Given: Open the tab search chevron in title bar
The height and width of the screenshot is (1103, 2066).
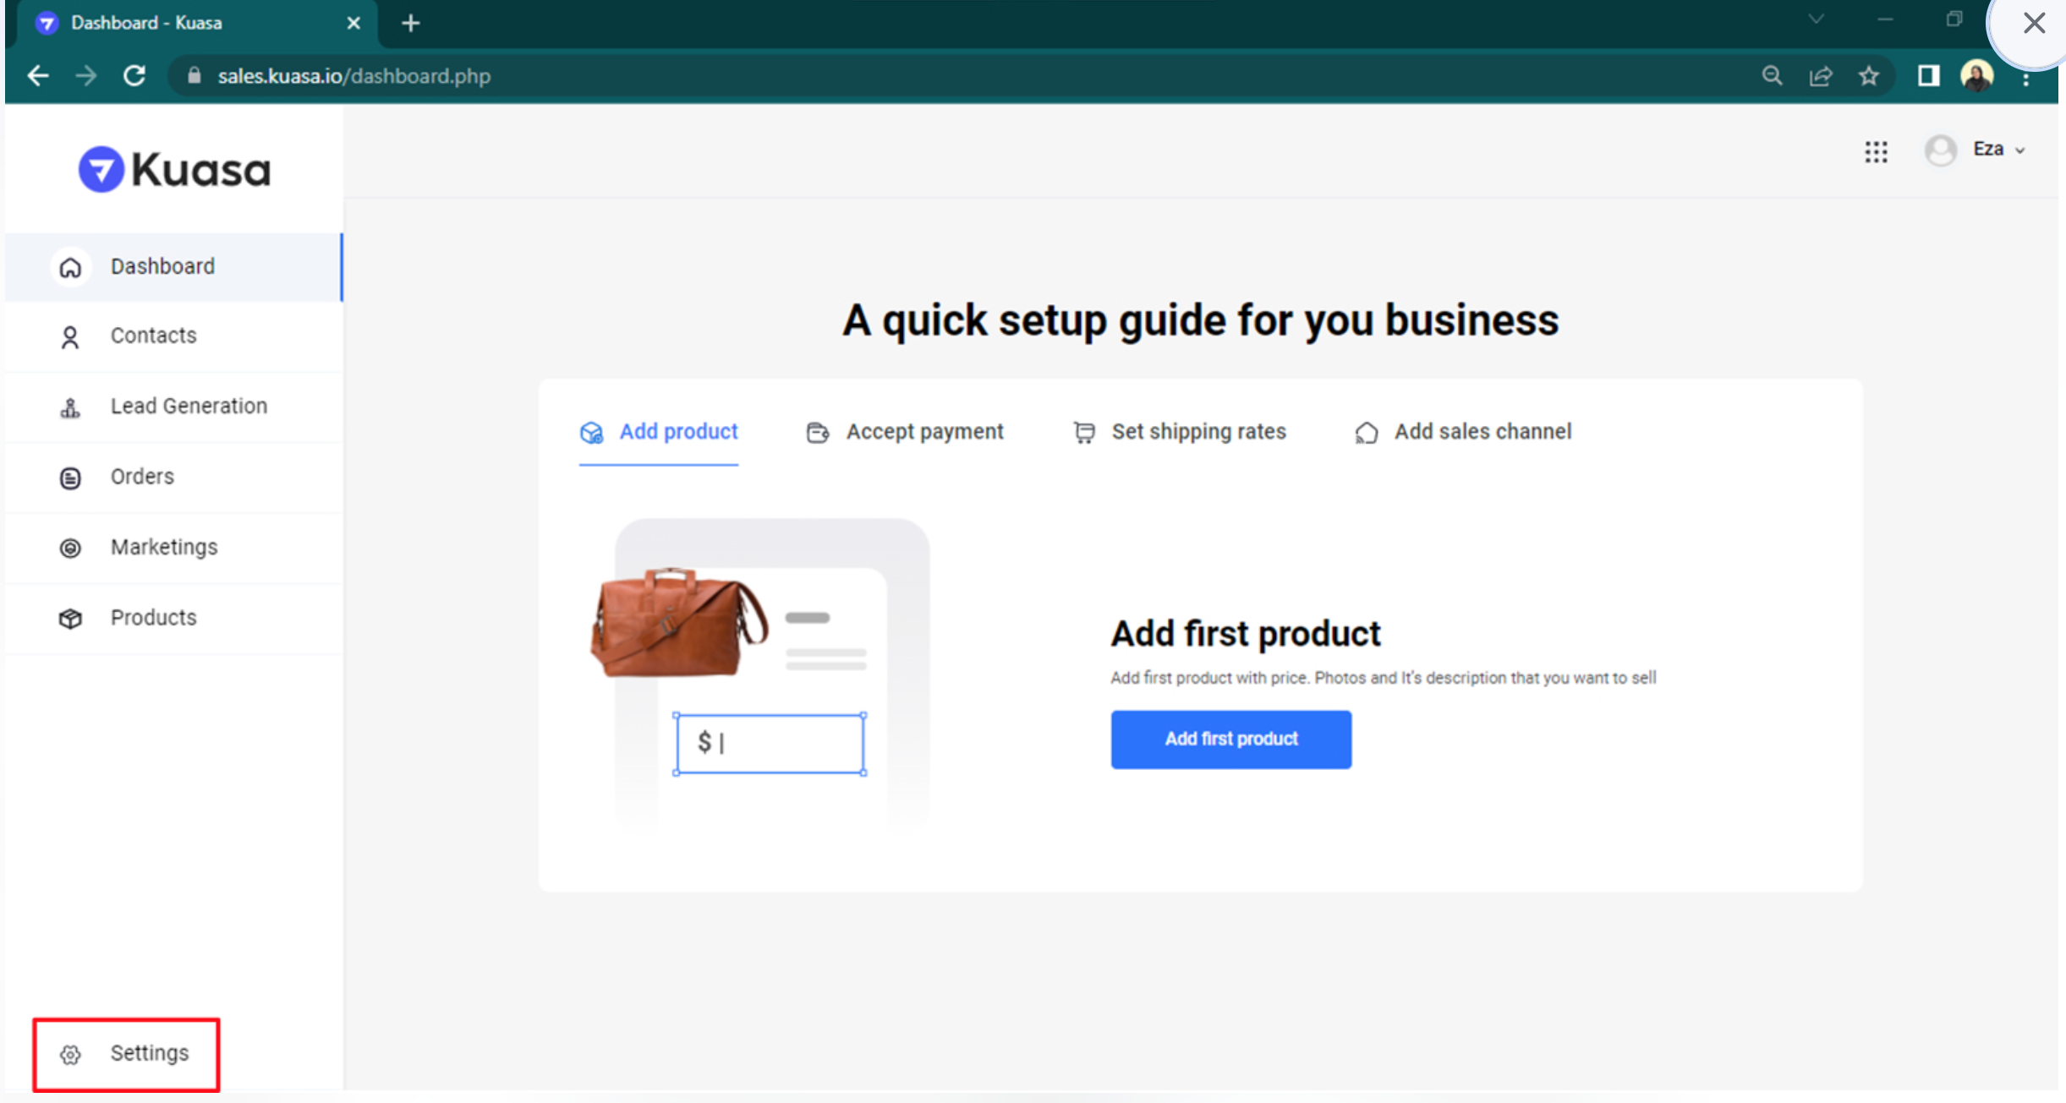Looking at the screenshot, I should 1816,19.
